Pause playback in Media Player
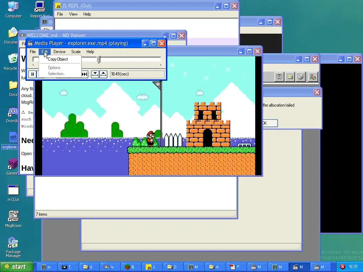363x272 pixels. click(32, 74)
